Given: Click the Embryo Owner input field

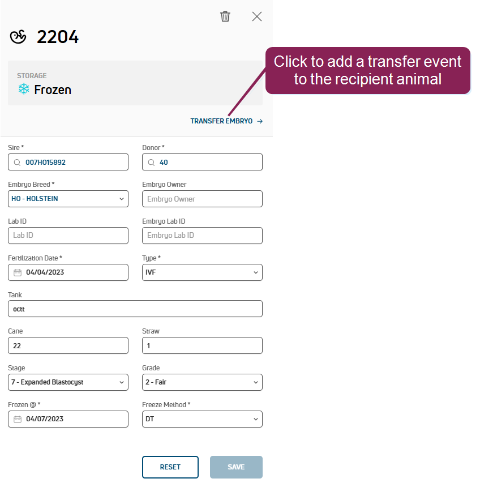Looking at the screenshot, I should pyautogui.click(x=202, y=199).
